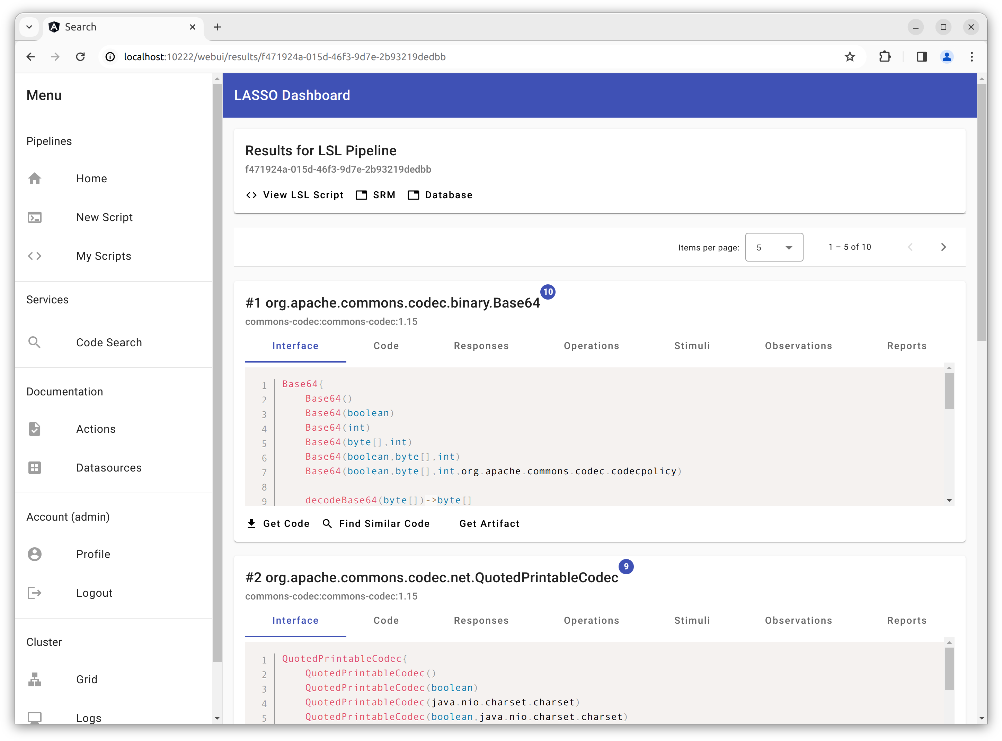Click the Cluster Grid network icon
This screenshot has height=741, width=1002.
(35, 679)
